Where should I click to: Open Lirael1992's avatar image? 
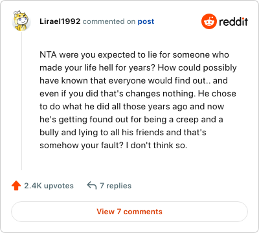(x=21, y=21)
